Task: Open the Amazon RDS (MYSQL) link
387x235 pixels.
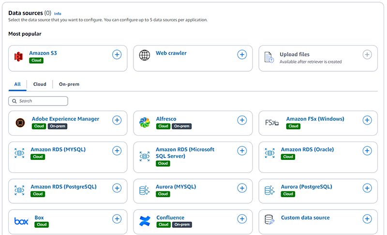Action: pyautogui.click(x=58, y=150)
